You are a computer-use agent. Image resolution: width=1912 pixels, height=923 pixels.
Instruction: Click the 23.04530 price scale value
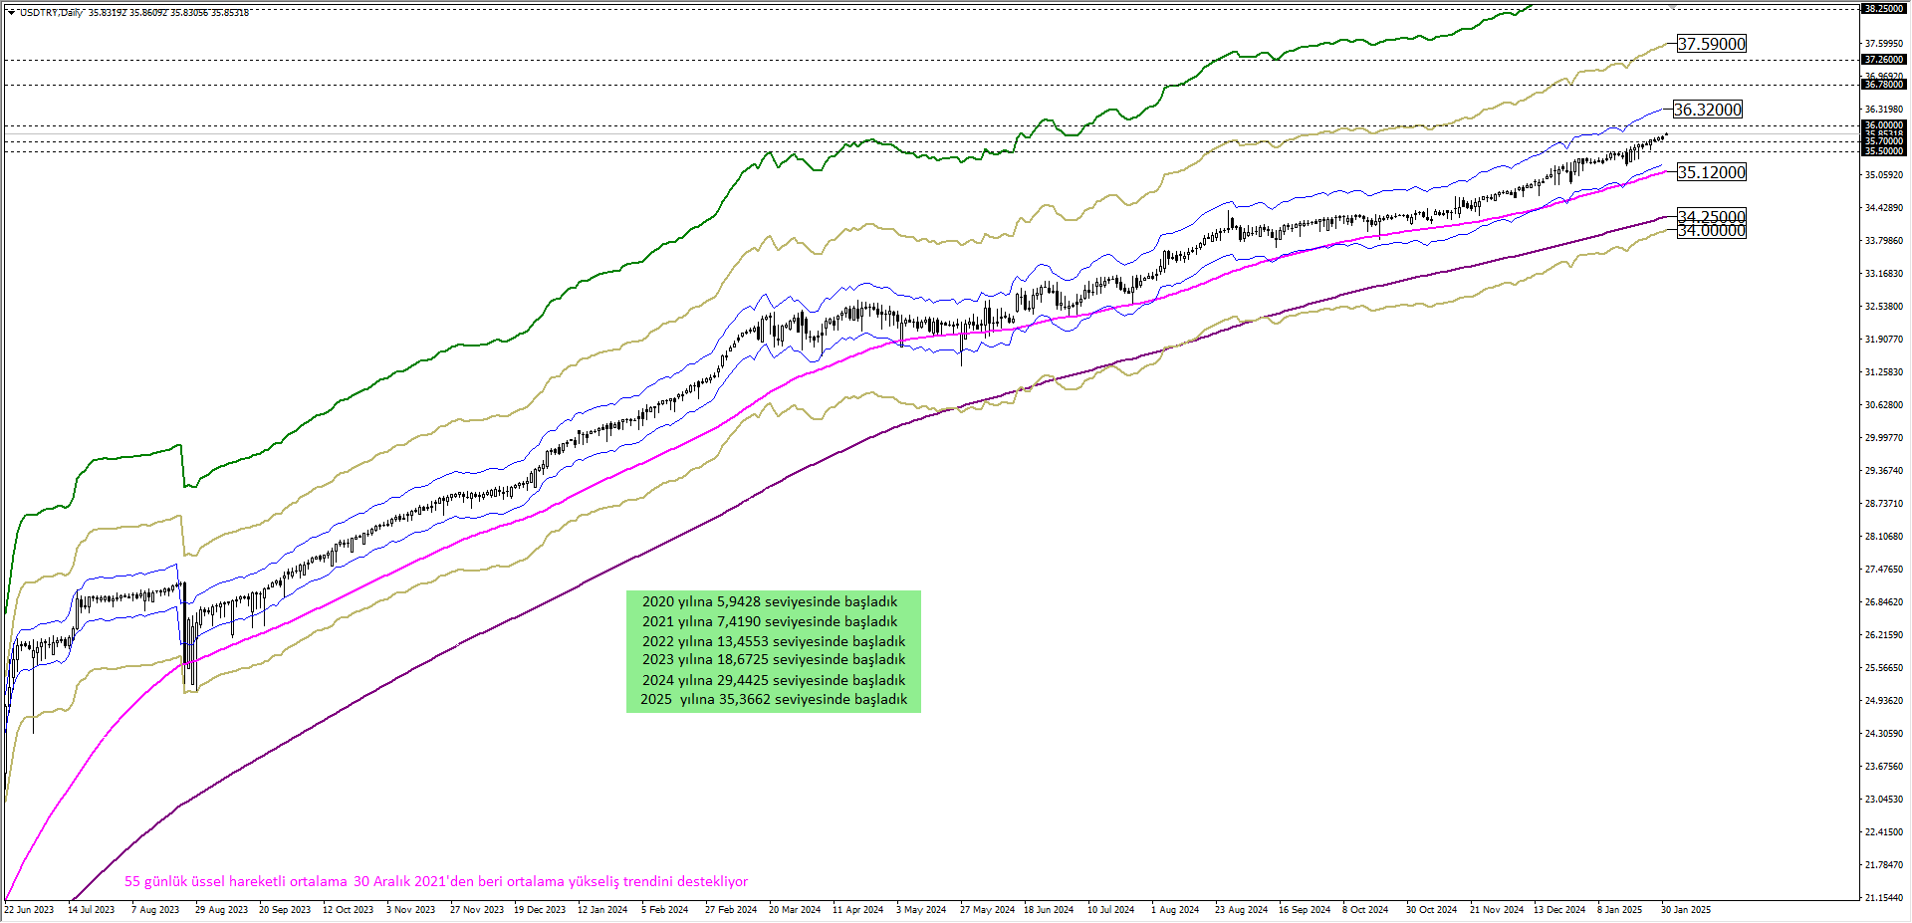click(1883, 800)
